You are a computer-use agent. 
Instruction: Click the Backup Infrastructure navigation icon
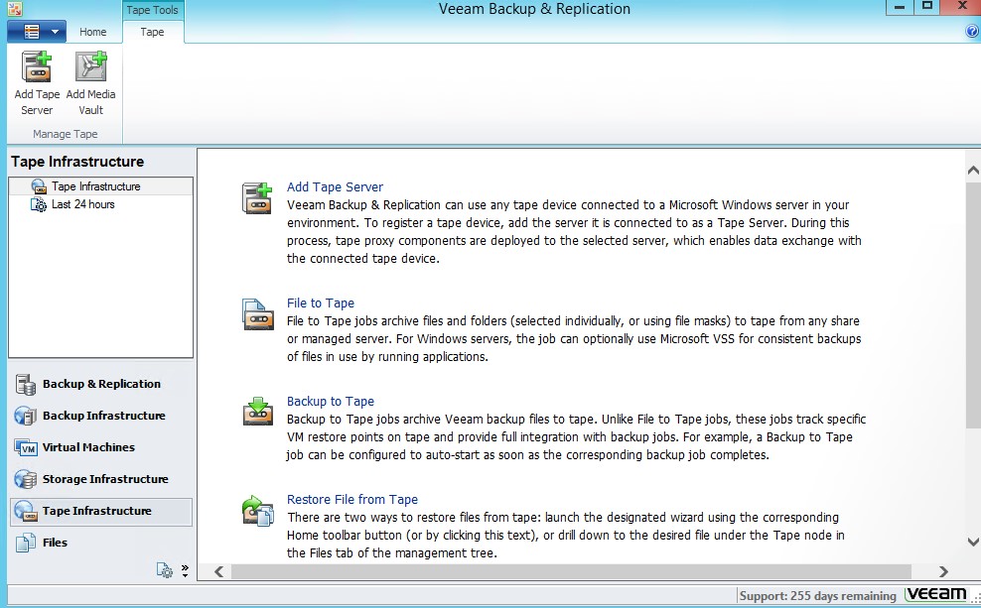point(26,417)
